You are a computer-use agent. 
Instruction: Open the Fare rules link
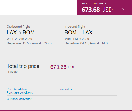click(x=65, y=89)
